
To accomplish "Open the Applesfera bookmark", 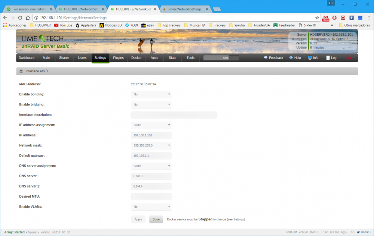I will point(86,25).
